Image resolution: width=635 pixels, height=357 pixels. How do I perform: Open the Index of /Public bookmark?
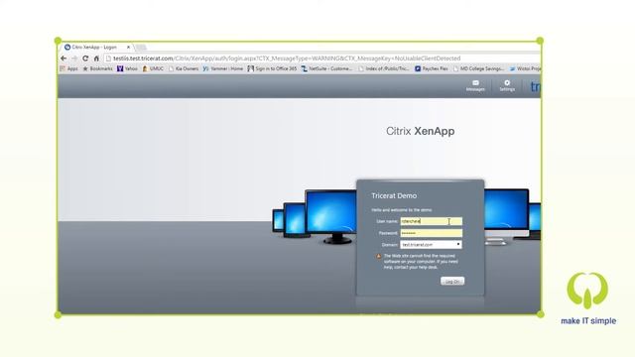click(384, 68)
